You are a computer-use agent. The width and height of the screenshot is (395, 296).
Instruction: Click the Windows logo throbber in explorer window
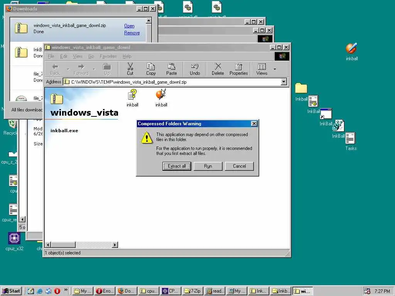click(x=282, y=56)
